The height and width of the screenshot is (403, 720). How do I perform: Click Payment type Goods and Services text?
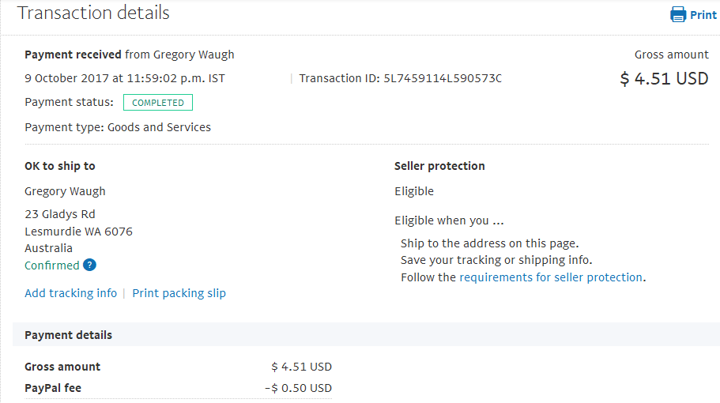pos(118,127)
